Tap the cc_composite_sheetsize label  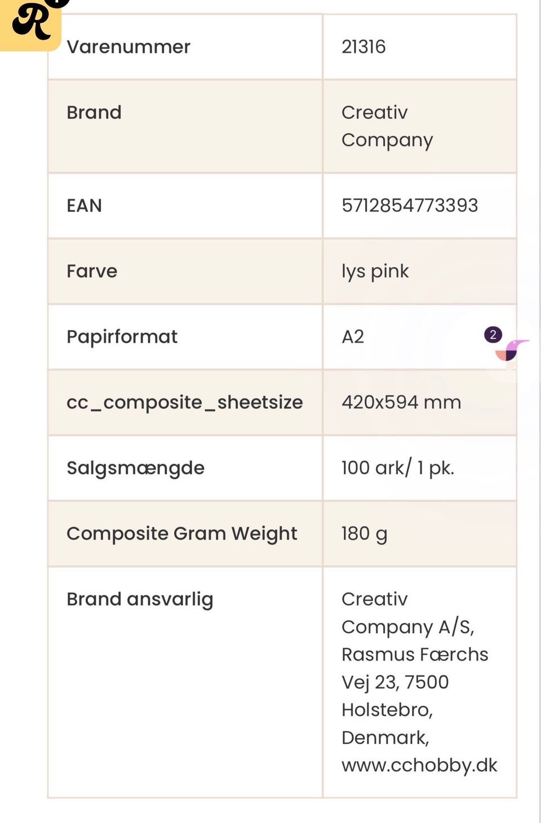pos(184,402)
